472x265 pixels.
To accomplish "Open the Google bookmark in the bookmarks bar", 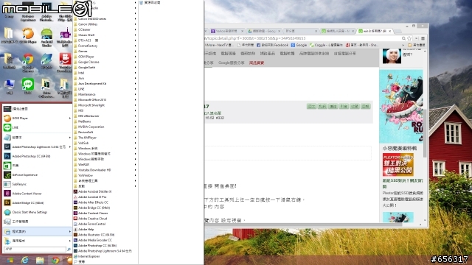I will (299, 45).
